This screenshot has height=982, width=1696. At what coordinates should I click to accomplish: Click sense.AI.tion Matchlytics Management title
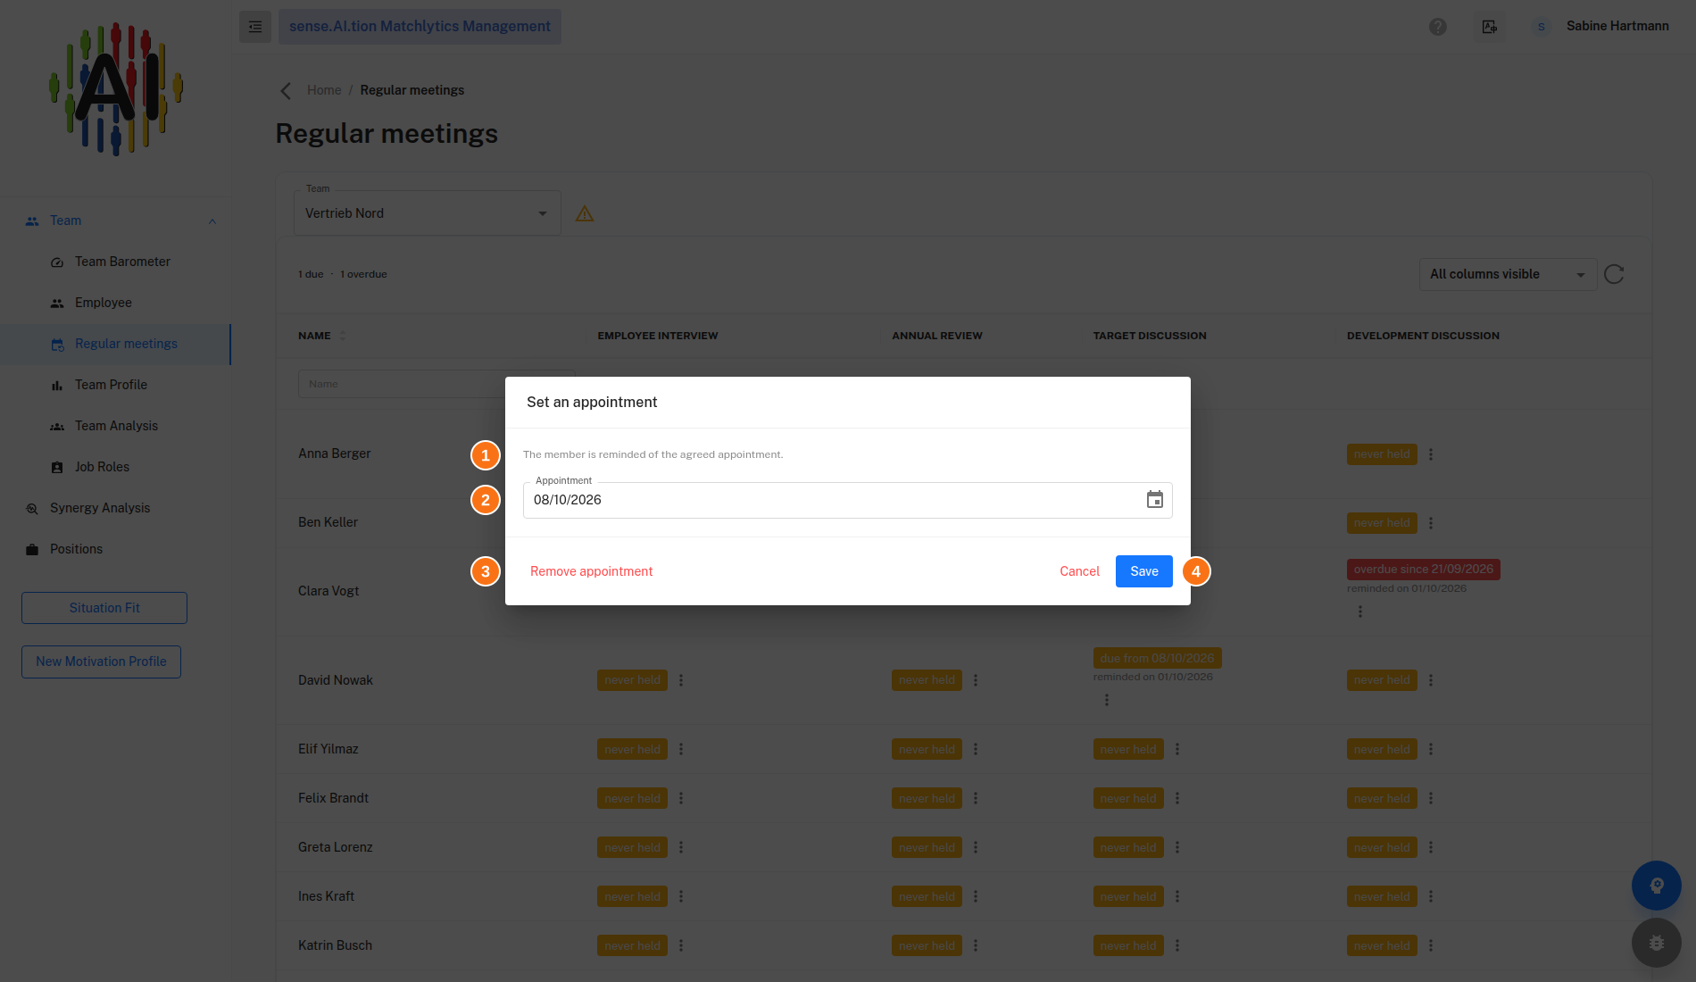[420, 27]
